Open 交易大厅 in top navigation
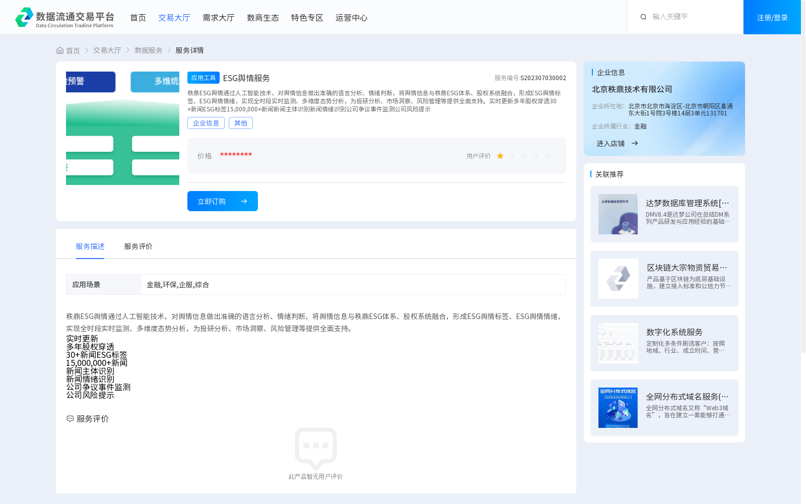 (174, 18)
